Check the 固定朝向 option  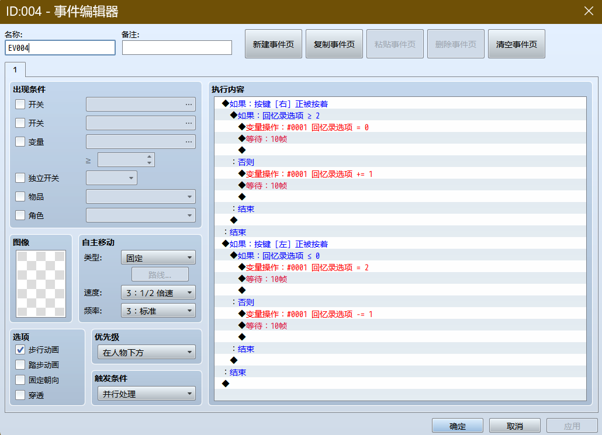[20, 380]
